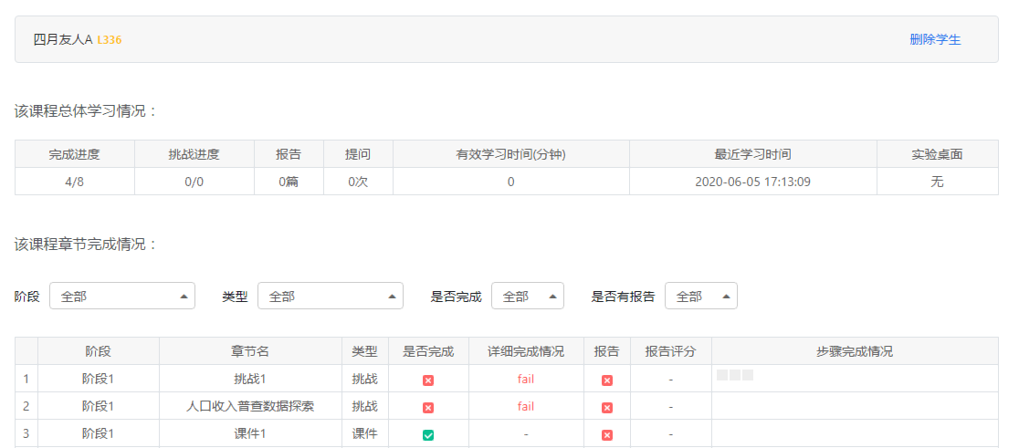
Task: Click red X report icon for 课件1 row
Action: 607,434
